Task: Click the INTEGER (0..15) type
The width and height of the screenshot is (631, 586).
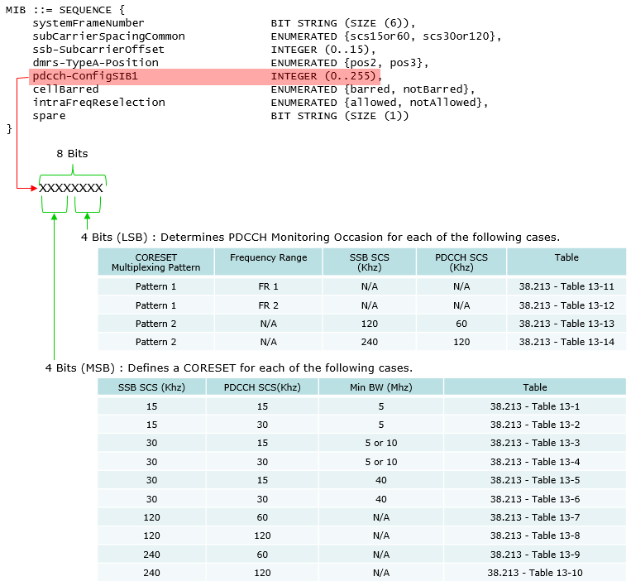Action: click(323, 50)
